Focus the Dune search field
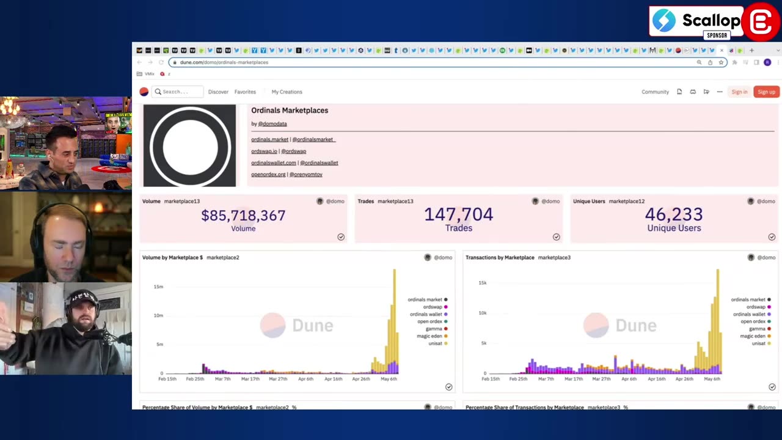Screen dimensions: 782x440 (x=178, y=92)
